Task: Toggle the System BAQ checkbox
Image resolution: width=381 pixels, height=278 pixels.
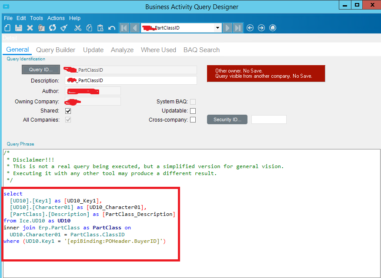Action: tap(193, 102)
